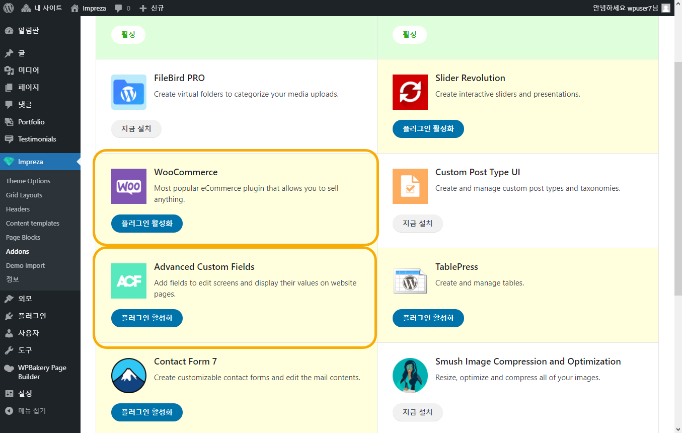Click the Contact Form 7 title
682x433 pixels.
pyautogui.click(x=185, y=362)
